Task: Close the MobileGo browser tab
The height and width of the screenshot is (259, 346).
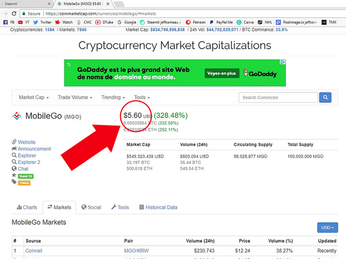Action: (108, 4)
